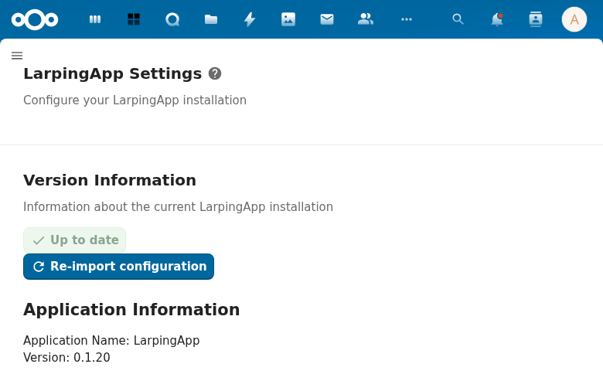Open the Contacts people icon
Screen dimensions: 603x381
[366, 19]
